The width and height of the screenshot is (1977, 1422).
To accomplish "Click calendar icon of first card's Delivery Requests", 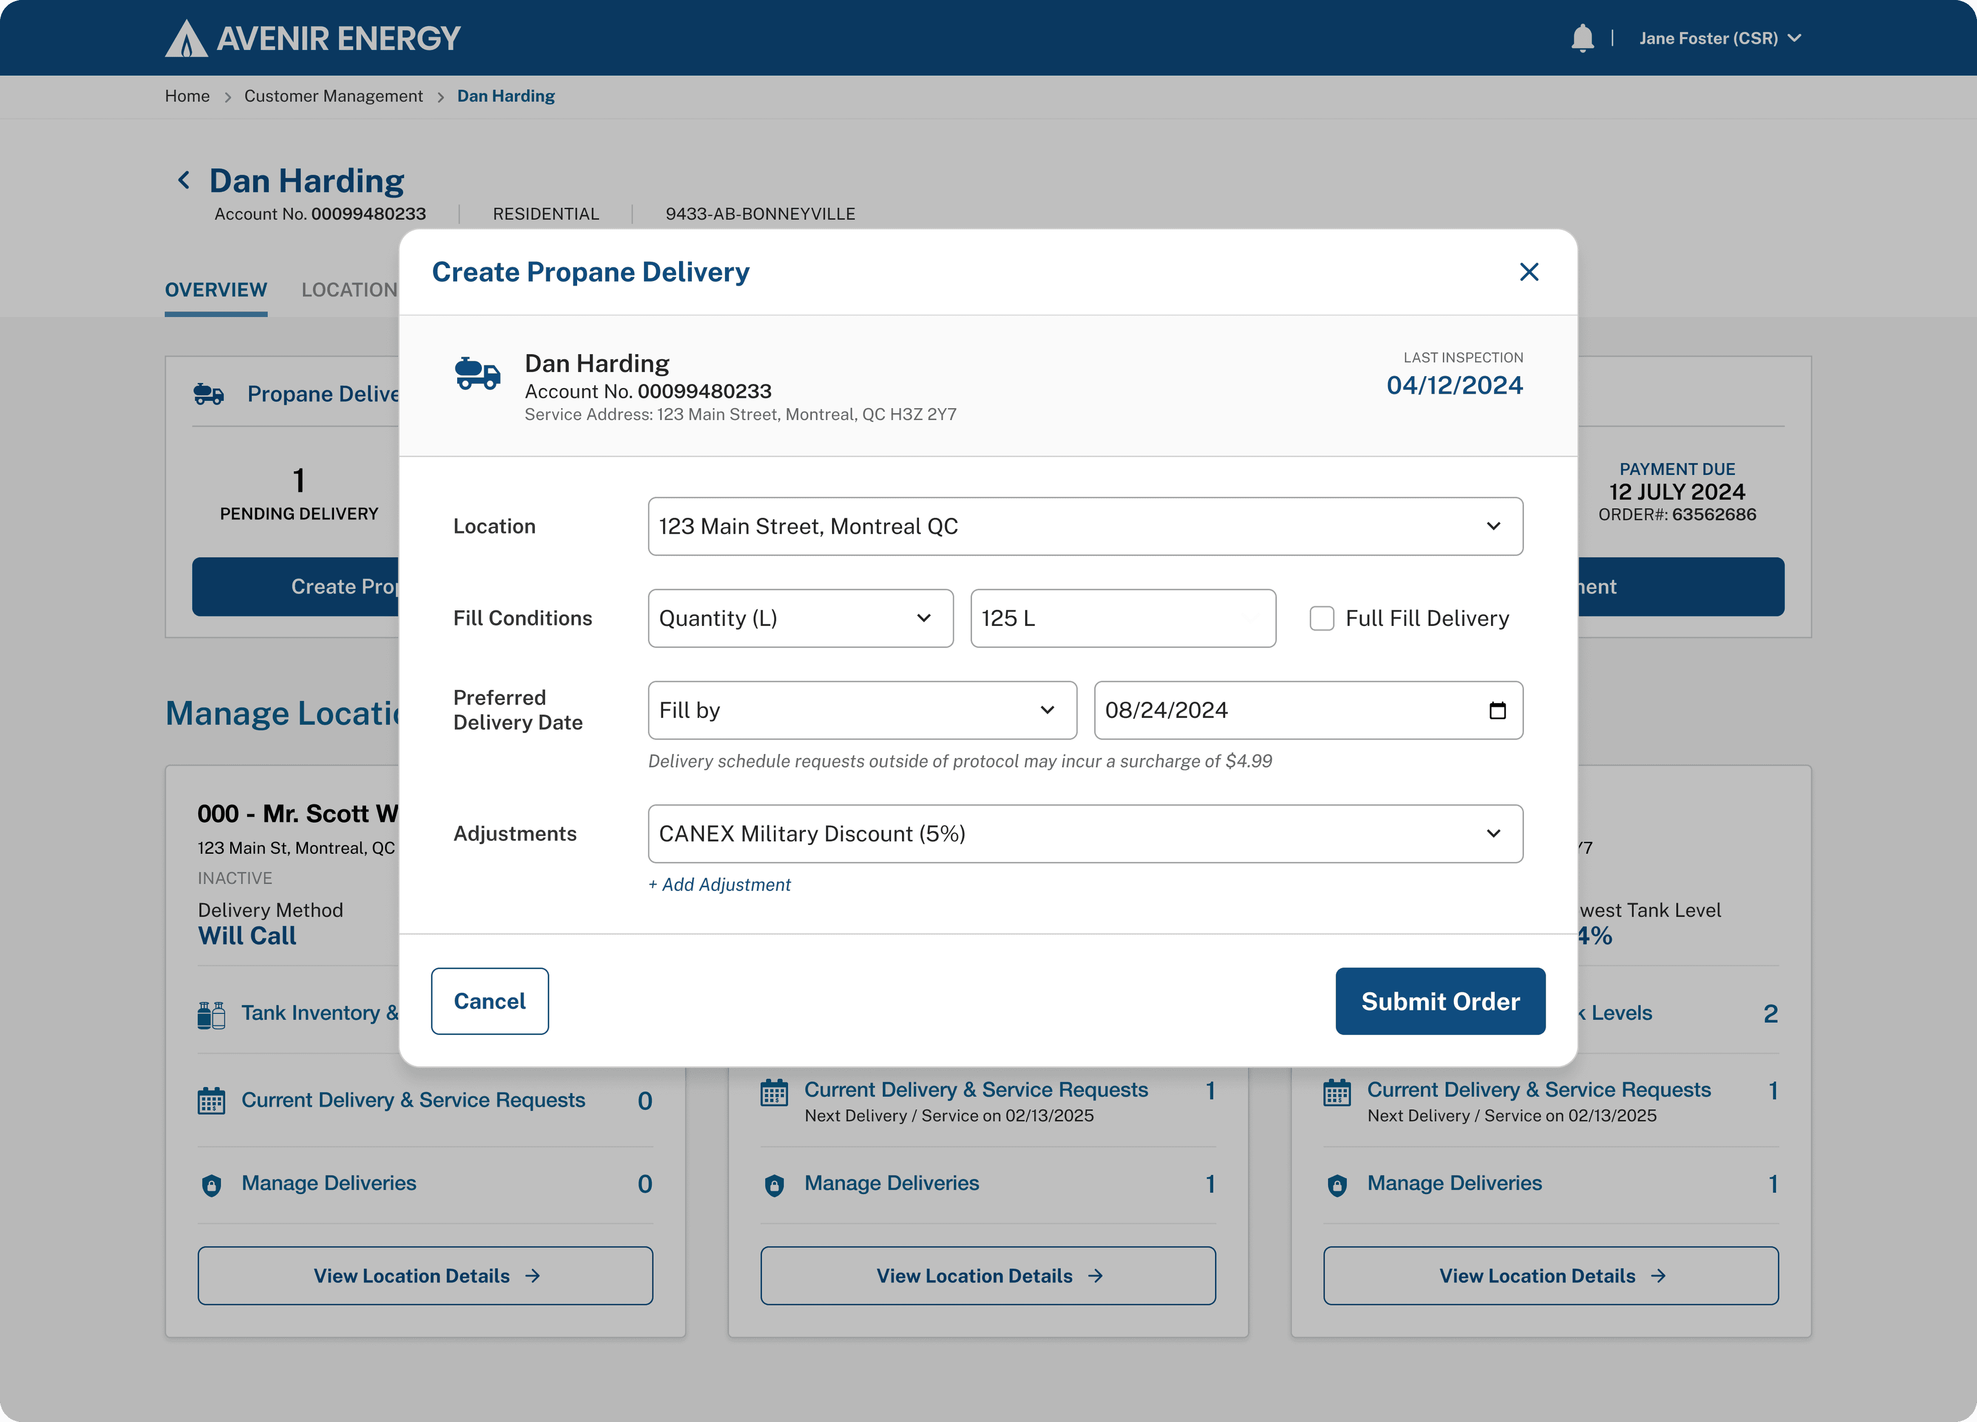I will pos(211,1100).
